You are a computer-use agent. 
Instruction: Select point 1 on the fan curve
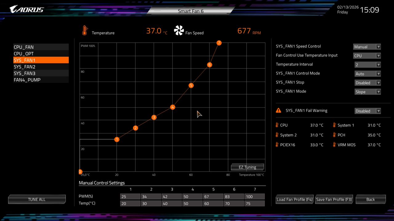117,139
